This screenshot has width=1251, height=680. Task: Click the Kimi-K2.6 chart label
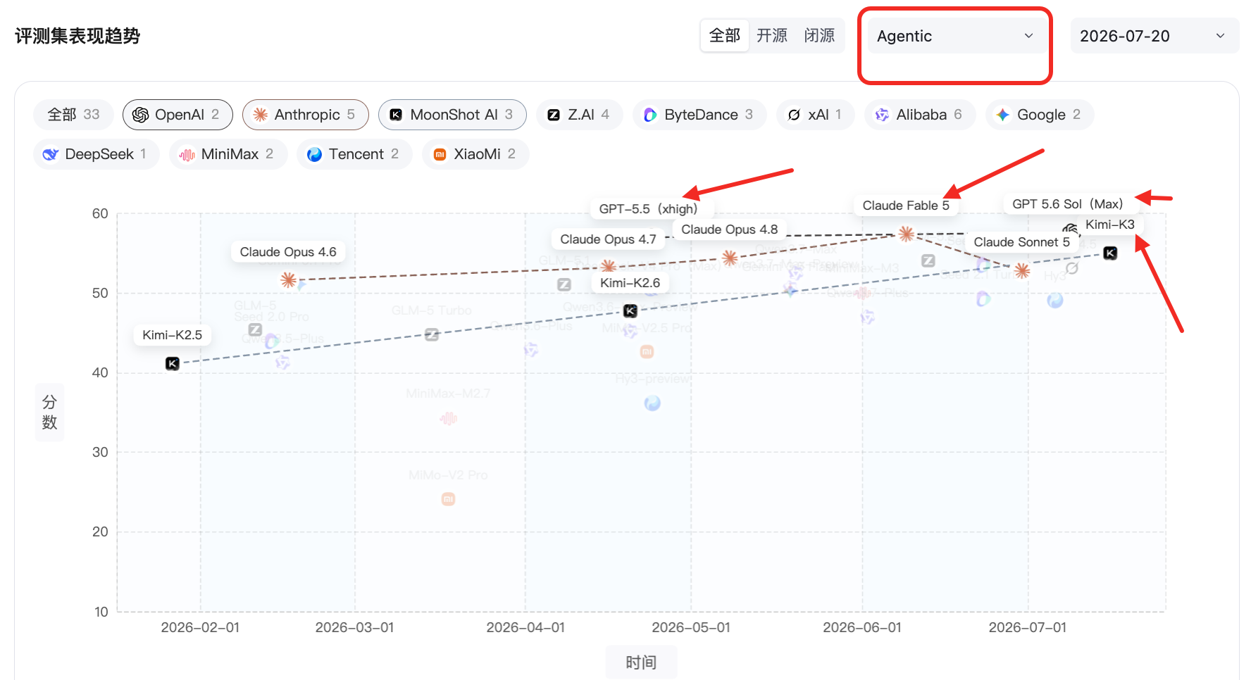point(630,283)
